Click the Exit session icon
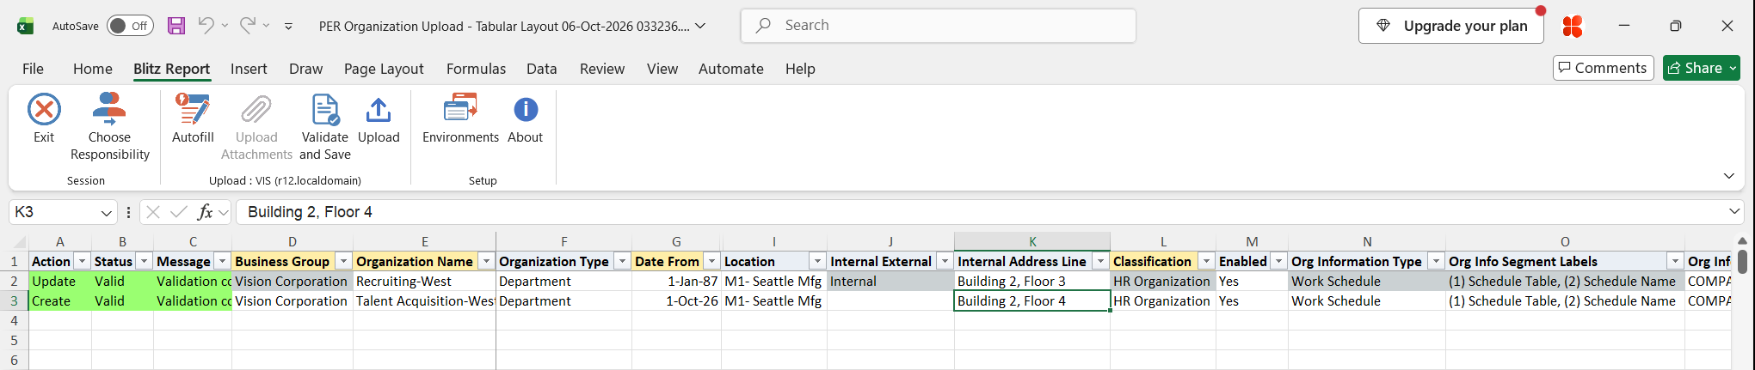The image size is (1755, 370). [44, 110]
